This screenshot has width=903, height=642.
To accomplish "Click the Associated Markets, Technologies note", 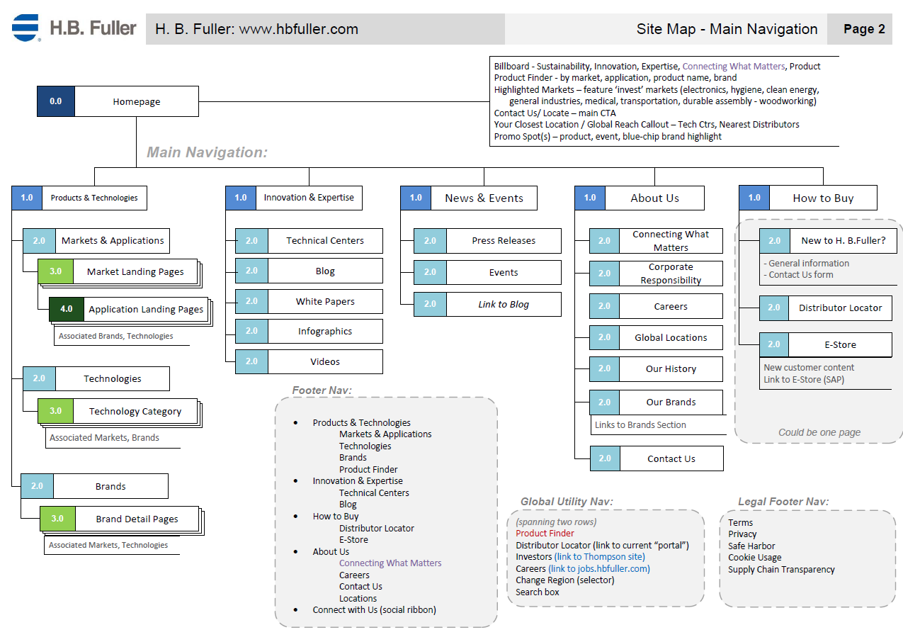I will pos(108,545).
